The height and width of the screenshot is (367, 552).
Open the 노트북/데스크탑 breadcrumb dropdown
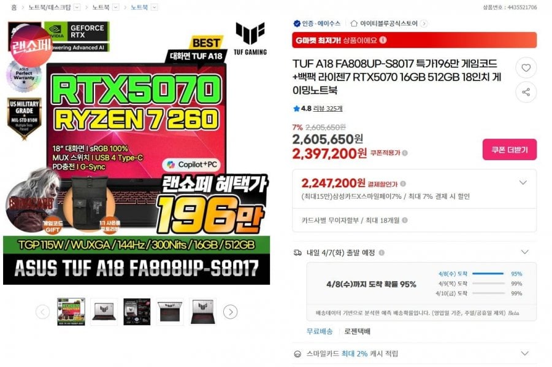(77, 7)
